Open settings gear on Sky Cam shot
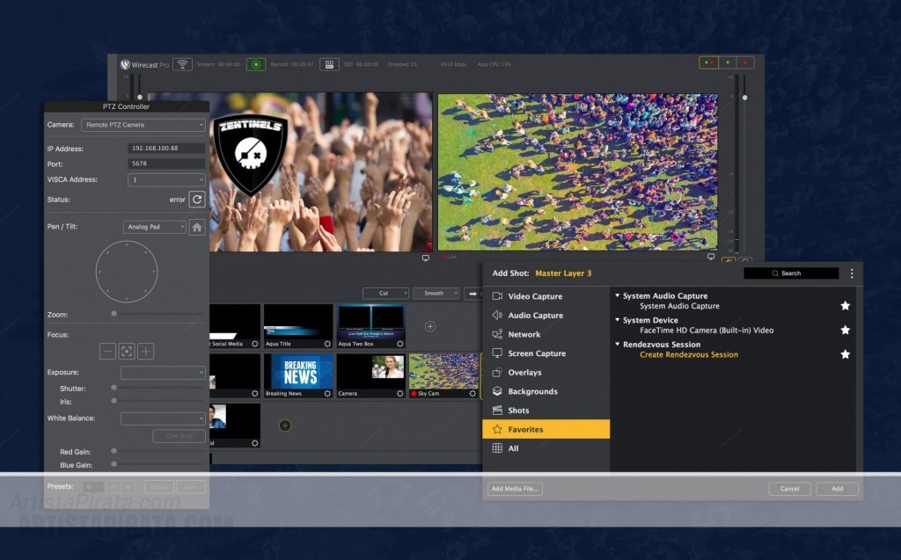The image size is (901, 560). coord(472,394)
